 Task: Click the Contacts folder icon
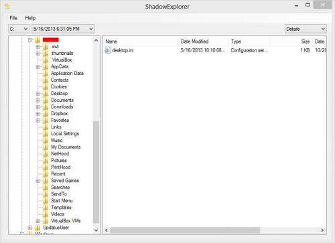pyautogui.click(x=46, y=80)
